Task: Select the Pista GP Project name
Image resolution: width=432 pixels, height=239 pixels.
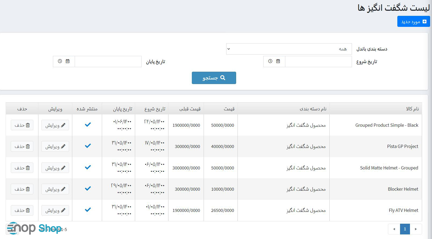Action: click(403, 146)
